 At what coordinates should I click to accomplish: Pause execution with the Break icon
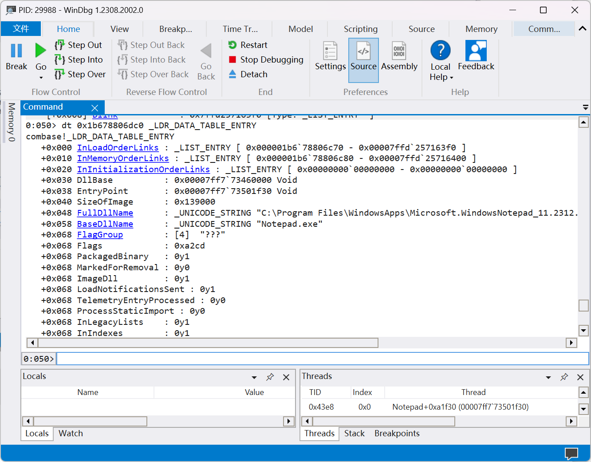point(16,51)
